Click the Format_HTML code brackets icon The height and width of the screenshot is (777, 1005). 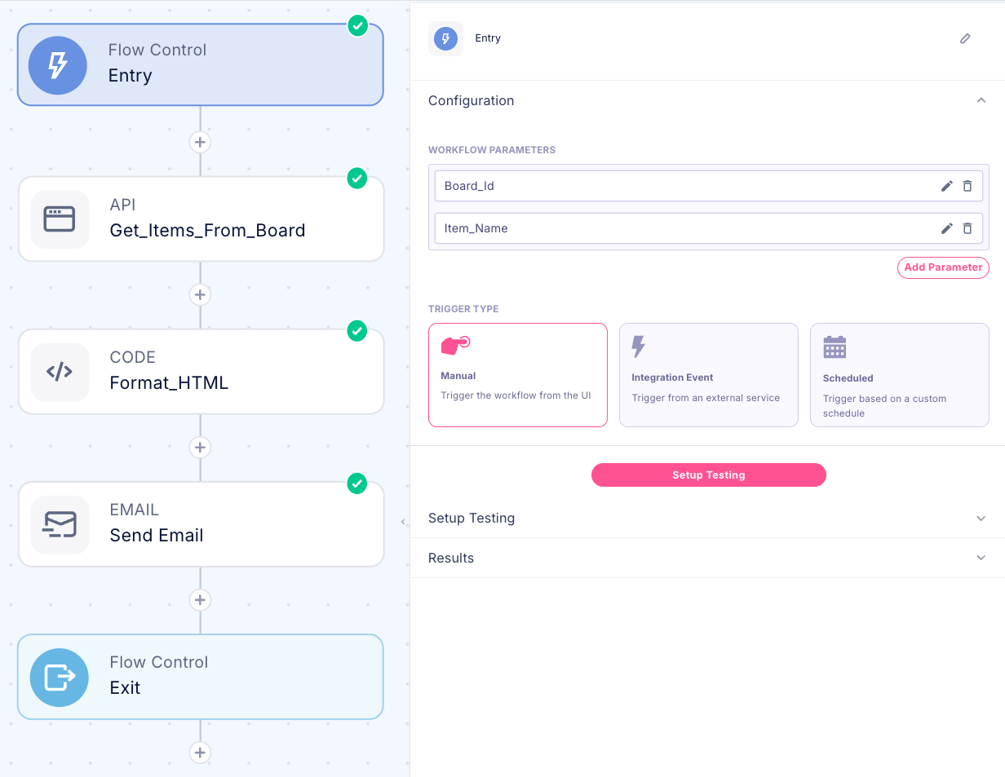[60, 372]
